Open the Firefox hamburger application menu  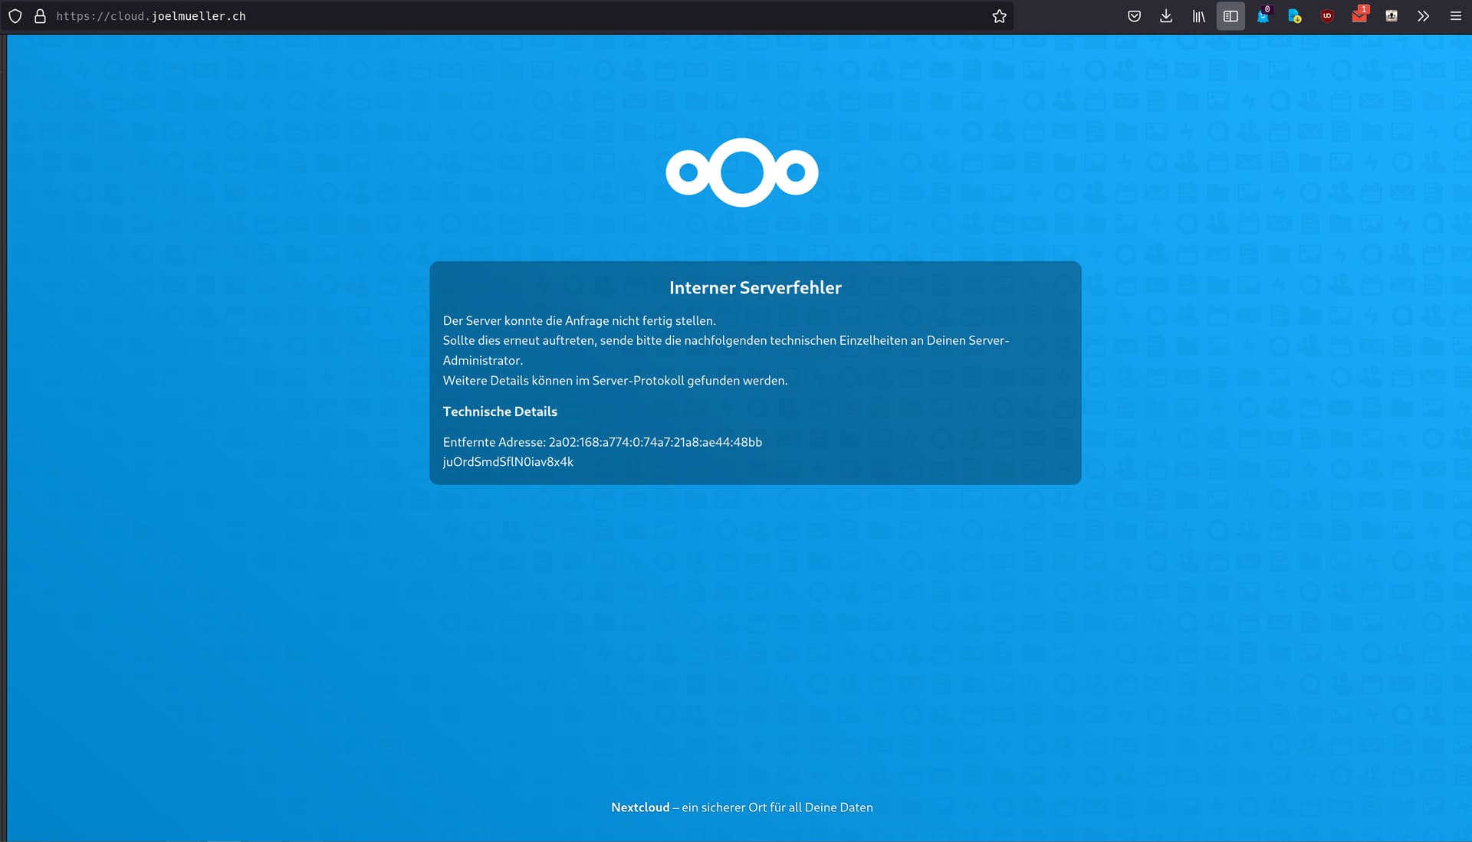click(x=1455, y=16)
